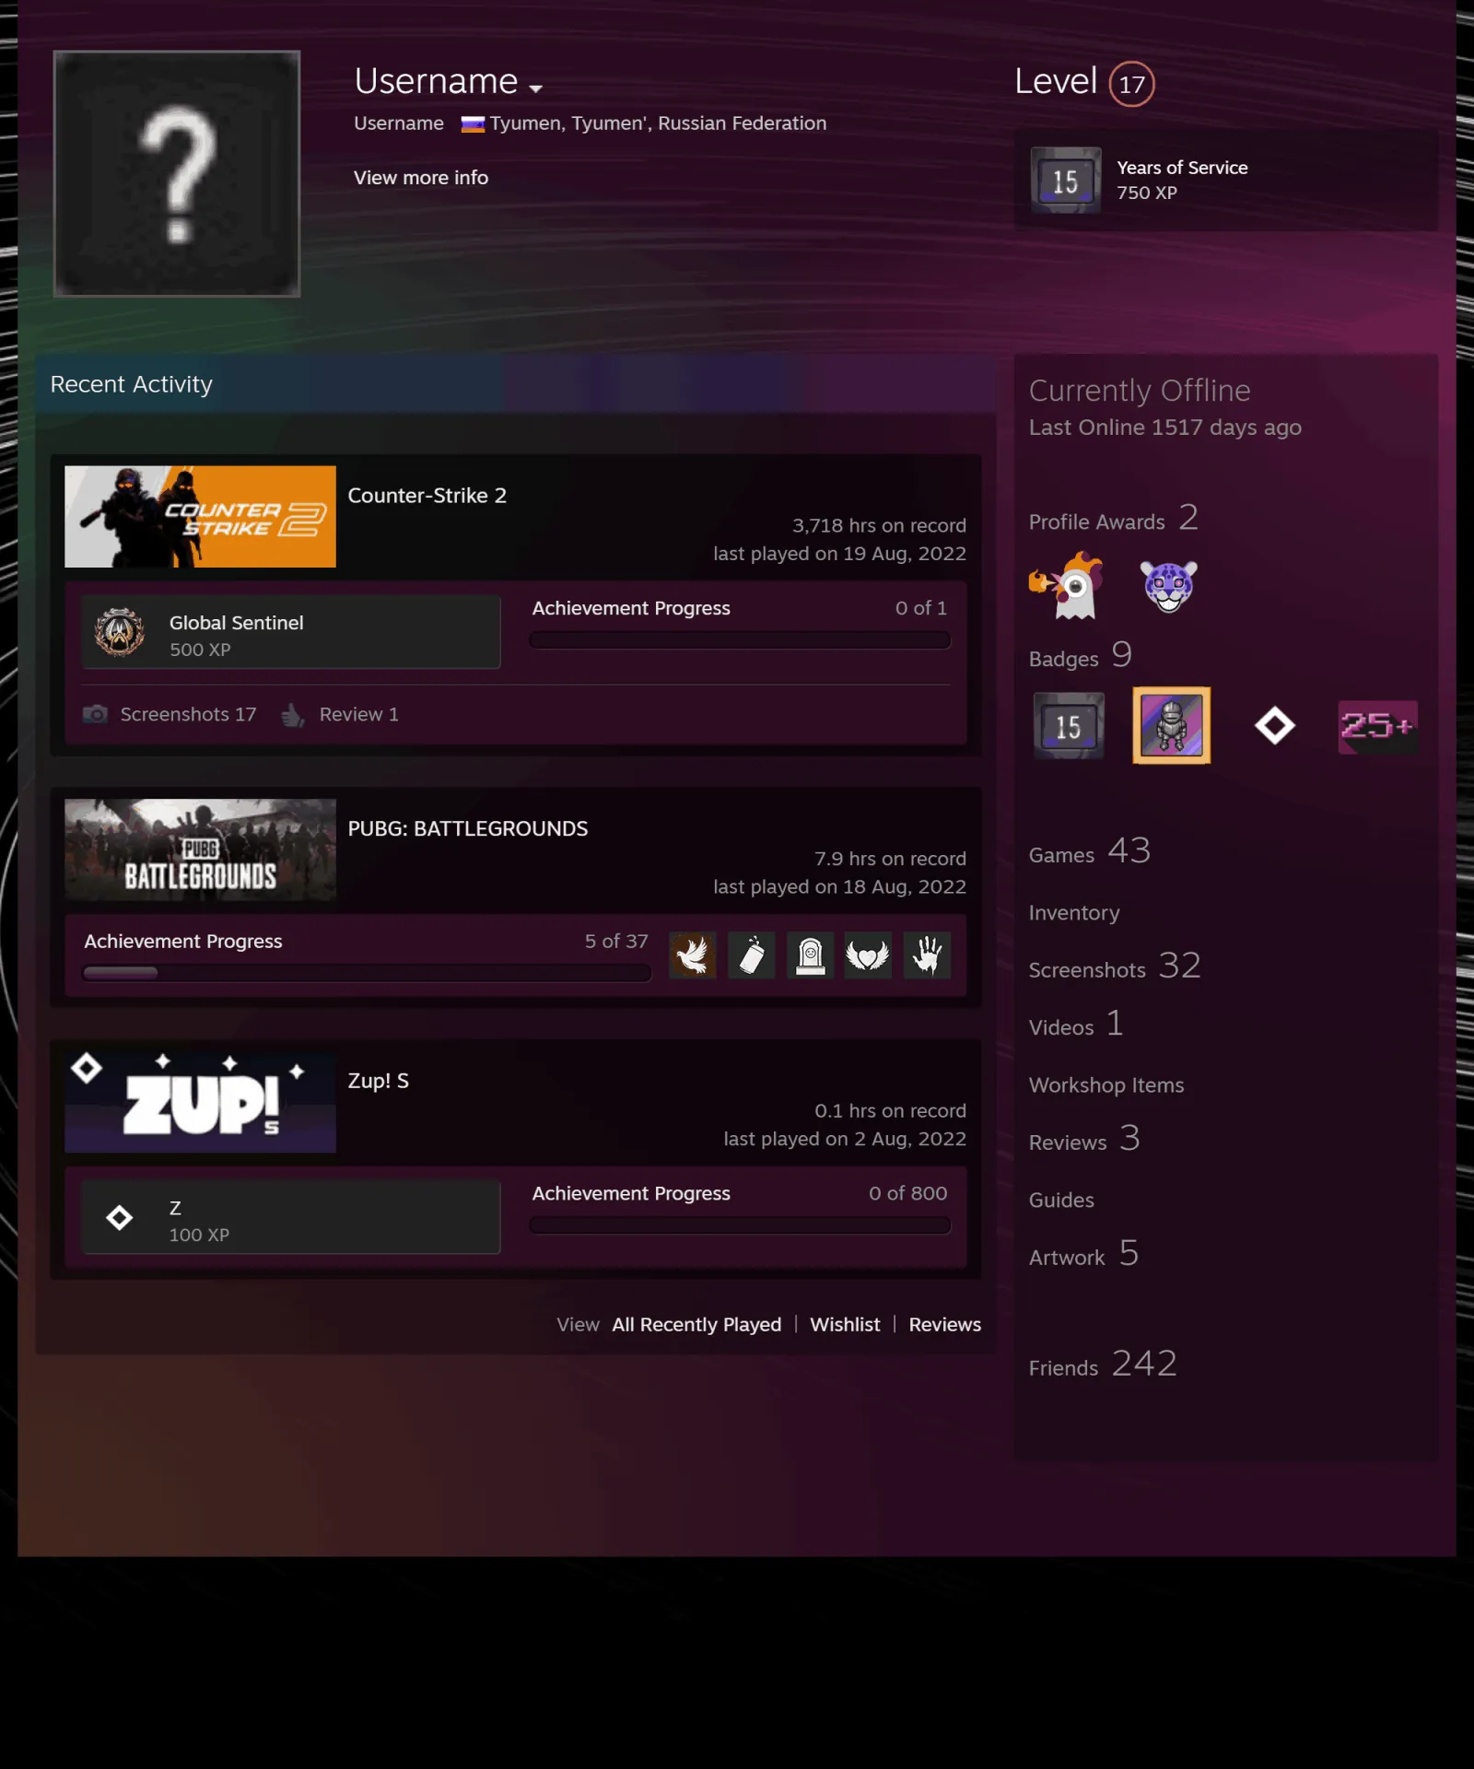This screenshot has width=1474, height=1769.
Task: View PUBG achievement progress bar
Action: pos(367,973)
